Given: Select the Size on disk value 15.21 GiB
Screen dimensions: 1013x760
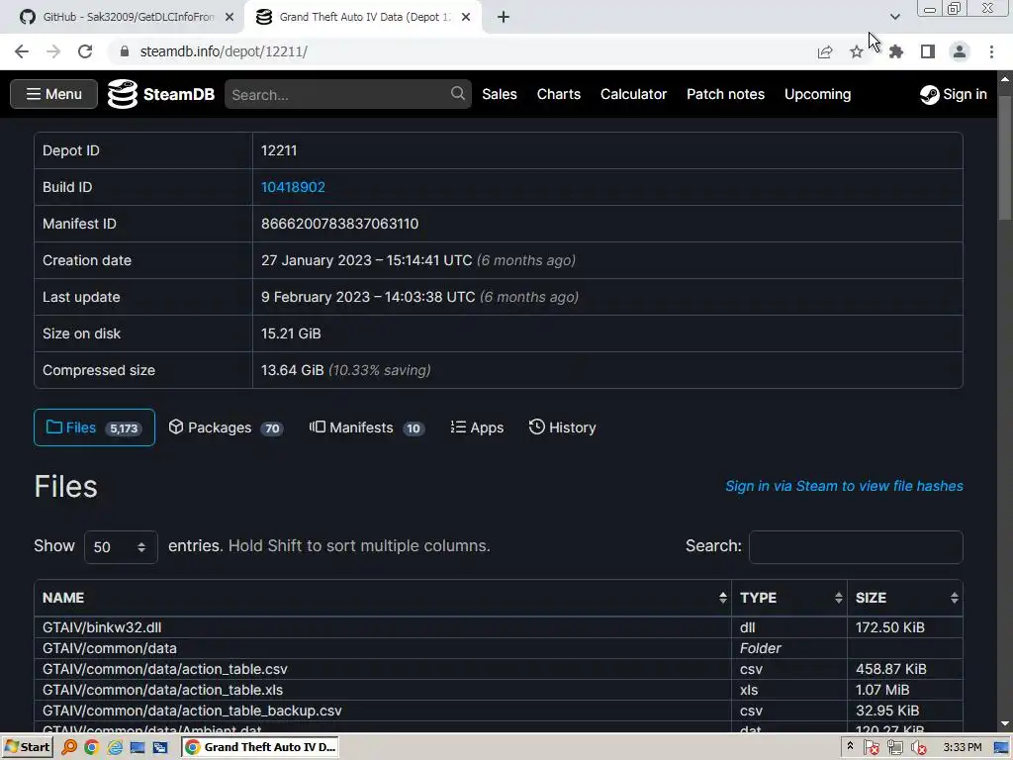Looking at the screenshot, I should coord(291,333).
